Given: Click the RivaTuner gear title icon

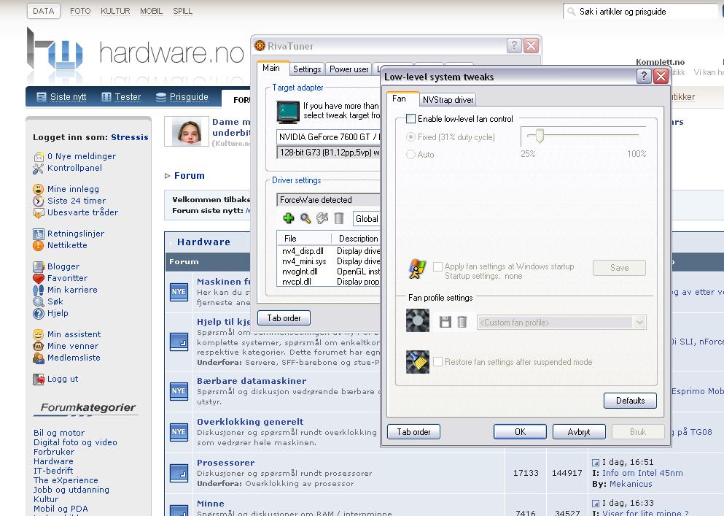Looking at the screenshot, I should tap(260, 46).
